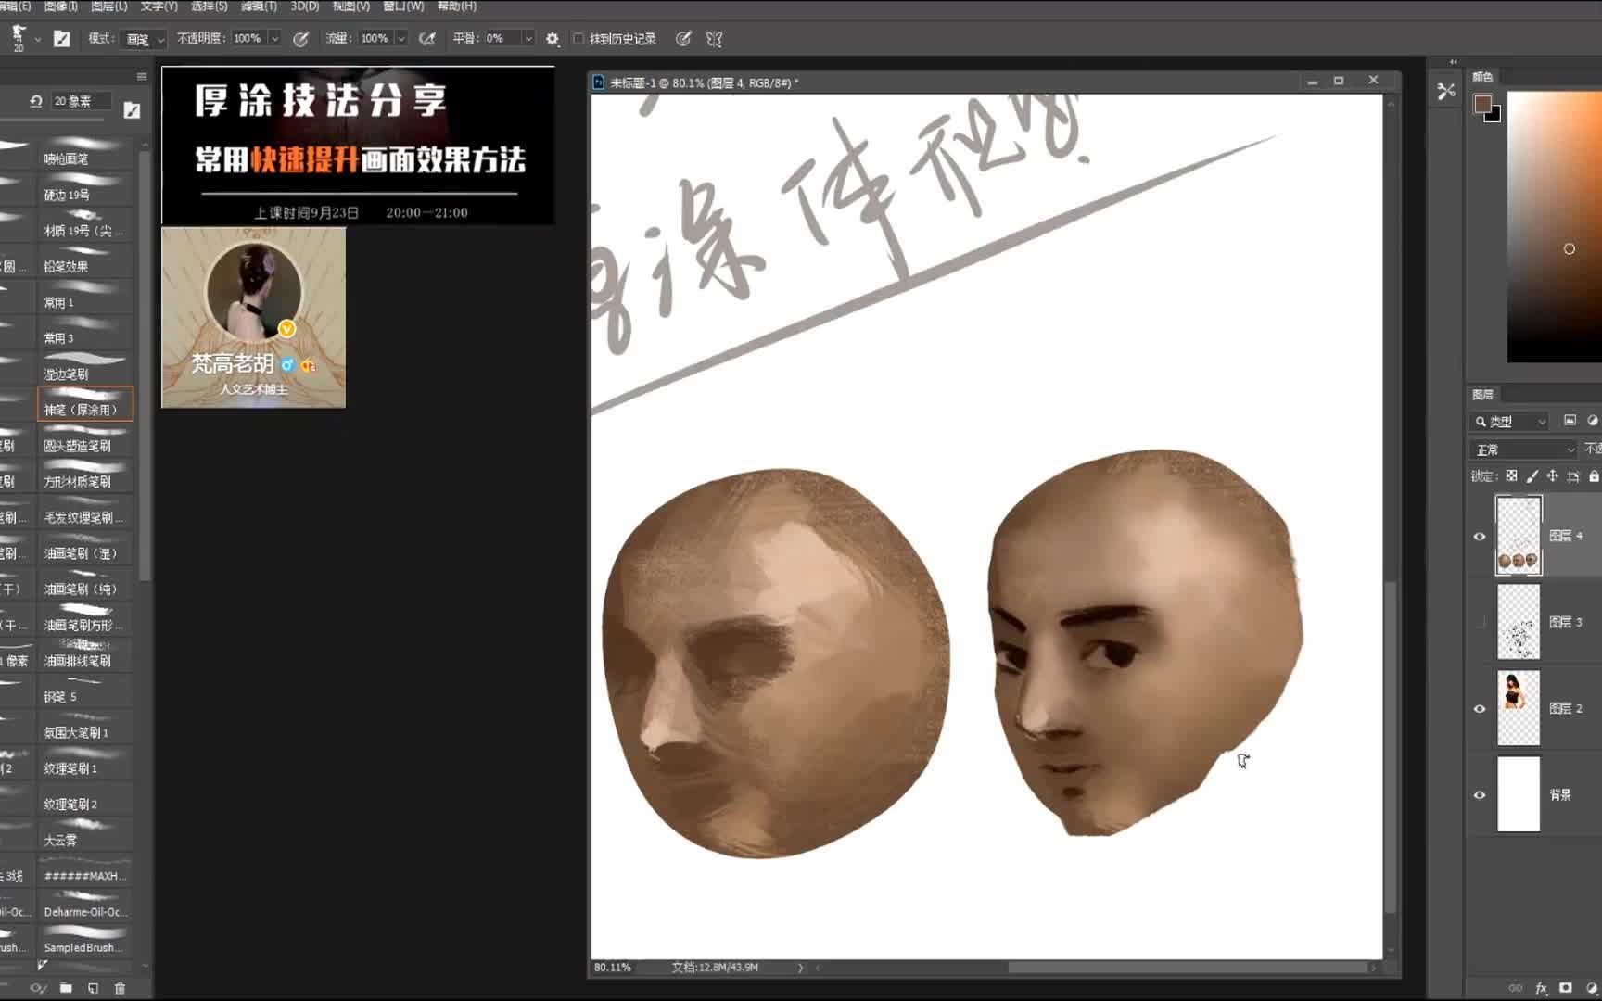The width and height of the screenshot is (1602, 1001).
Task: Lock position move icon
Action: point(1552,475)
